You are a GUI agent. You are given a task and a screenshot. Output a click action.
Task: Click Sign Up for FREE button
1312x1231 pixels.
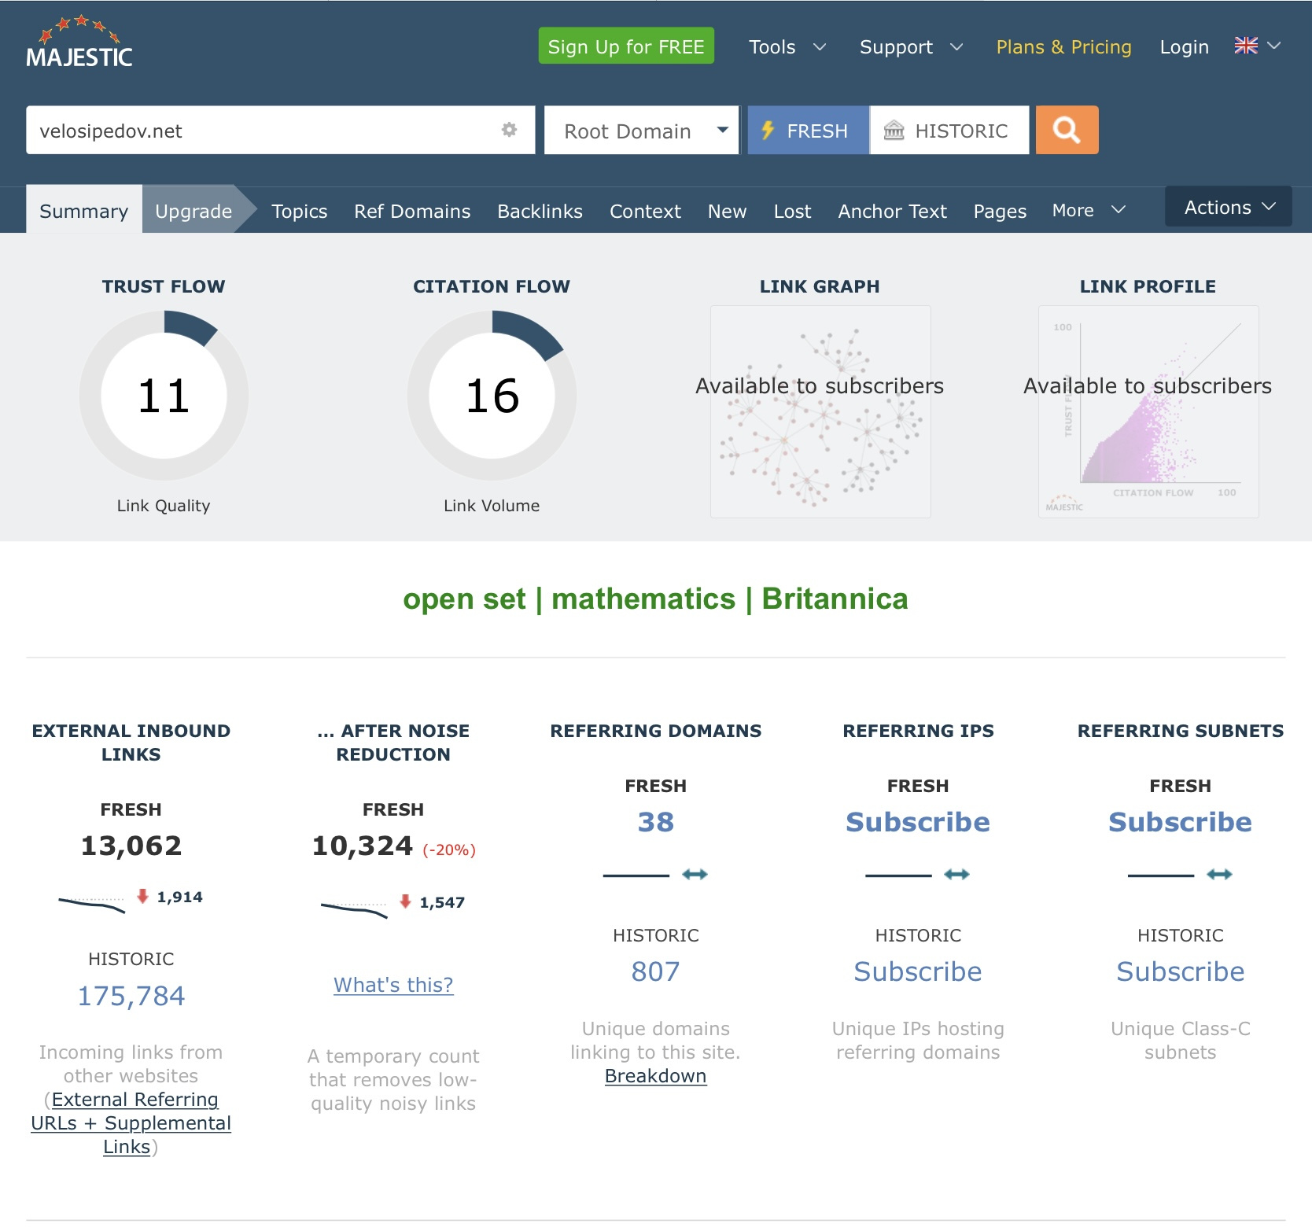tap(626, 46)
